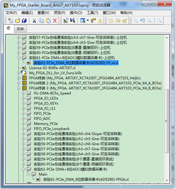Collapse 实验61 上位机 folder node
Screen dimensions: 175x189
click(x=18, y=58)
